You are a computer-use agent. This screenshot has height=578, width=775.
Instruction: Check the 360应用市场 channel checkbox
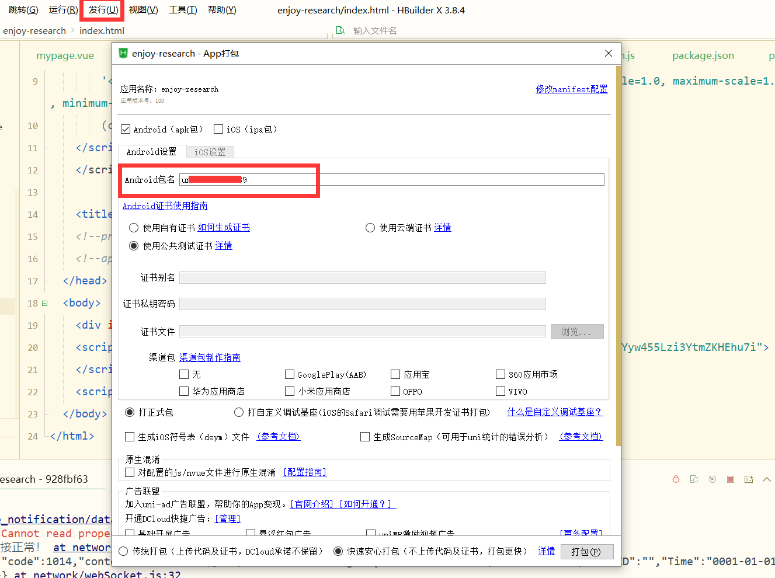(x=501, y=374)
